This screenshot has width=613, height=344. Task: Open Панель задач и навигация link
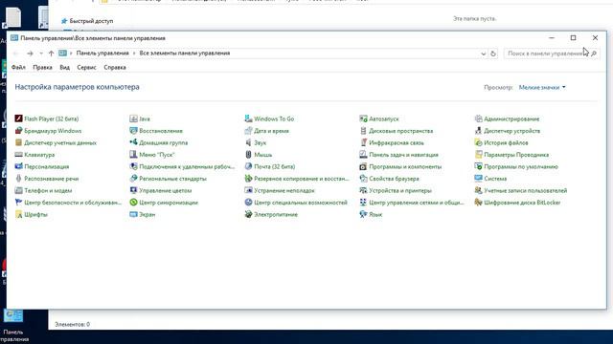click(403, 155)
